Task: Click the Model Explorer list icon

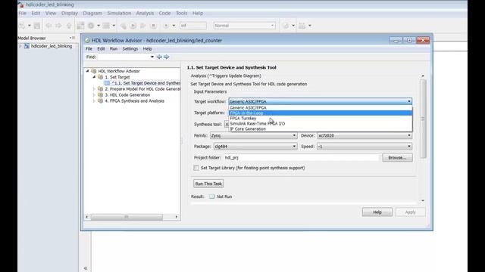Action: pos(106,26)
